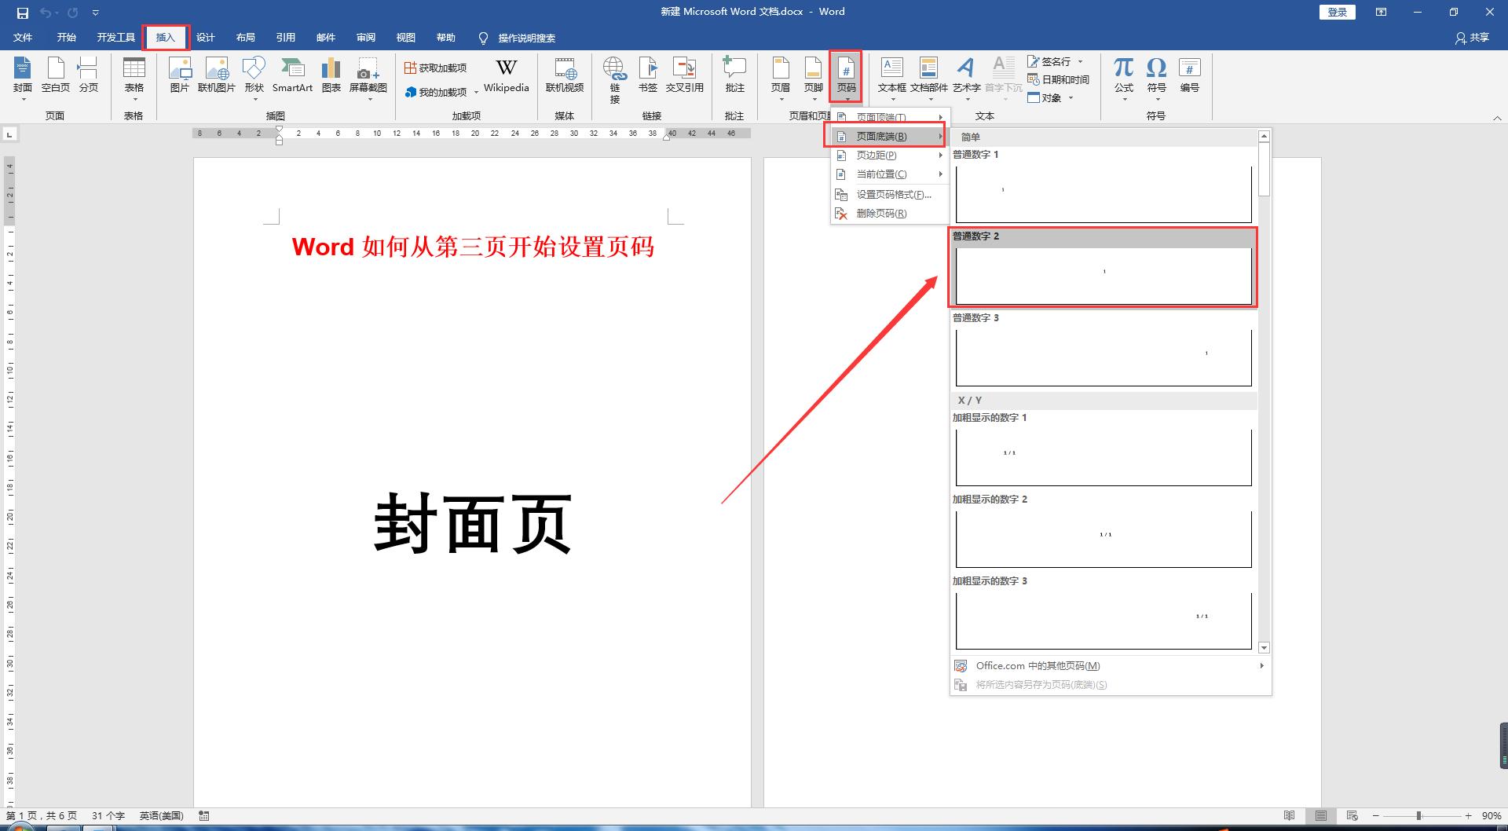Click the 登录 sign-in button
Image resolution: width=1508 pixels, height=831 pixels.
coord(1337,12)
